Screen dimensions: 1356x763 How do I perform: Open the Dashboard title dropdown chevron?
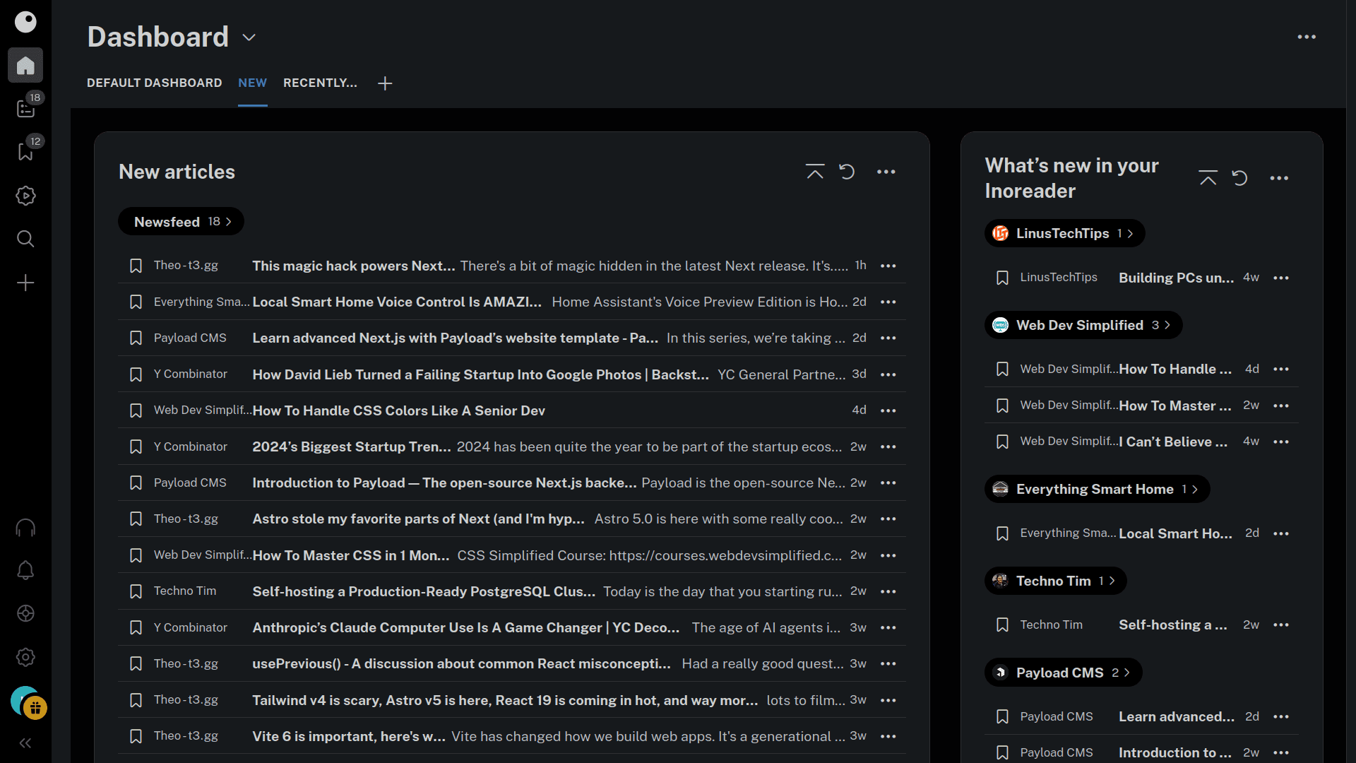(249, 37)
